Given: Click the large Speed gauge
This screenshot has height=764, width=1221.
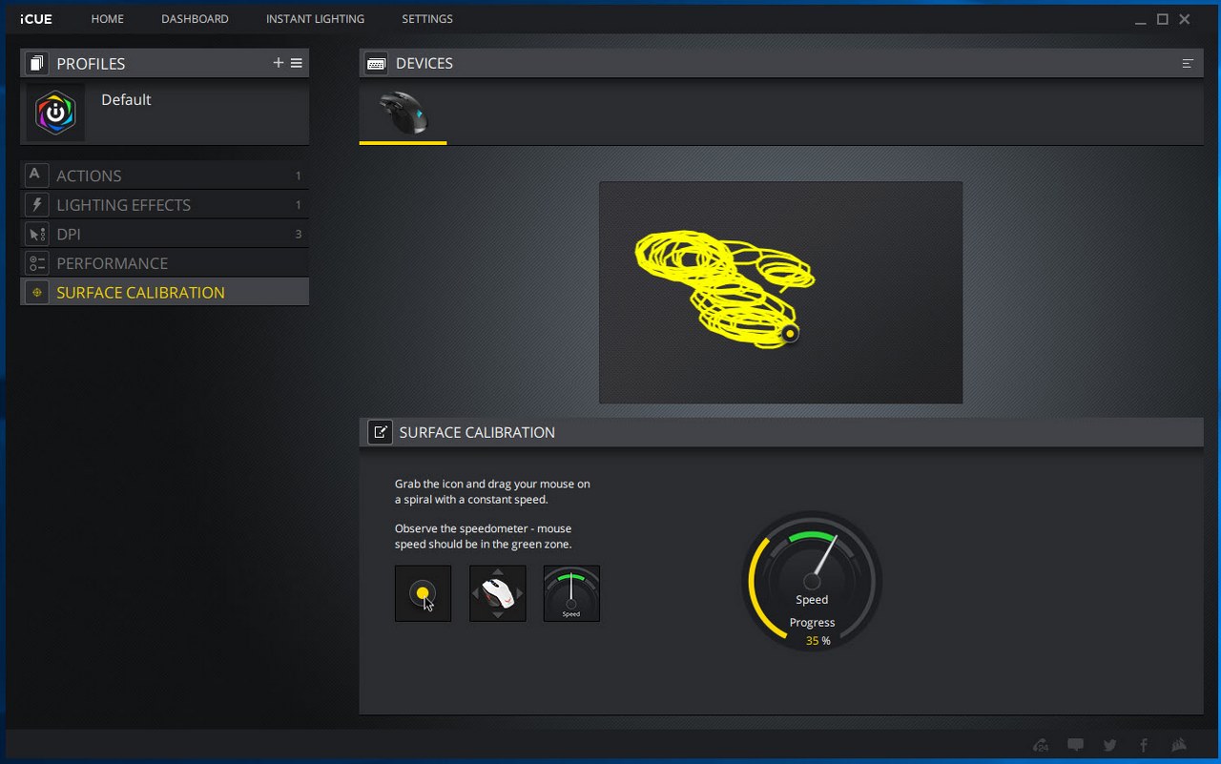Looking at the screenshot, I should (812, 581).
